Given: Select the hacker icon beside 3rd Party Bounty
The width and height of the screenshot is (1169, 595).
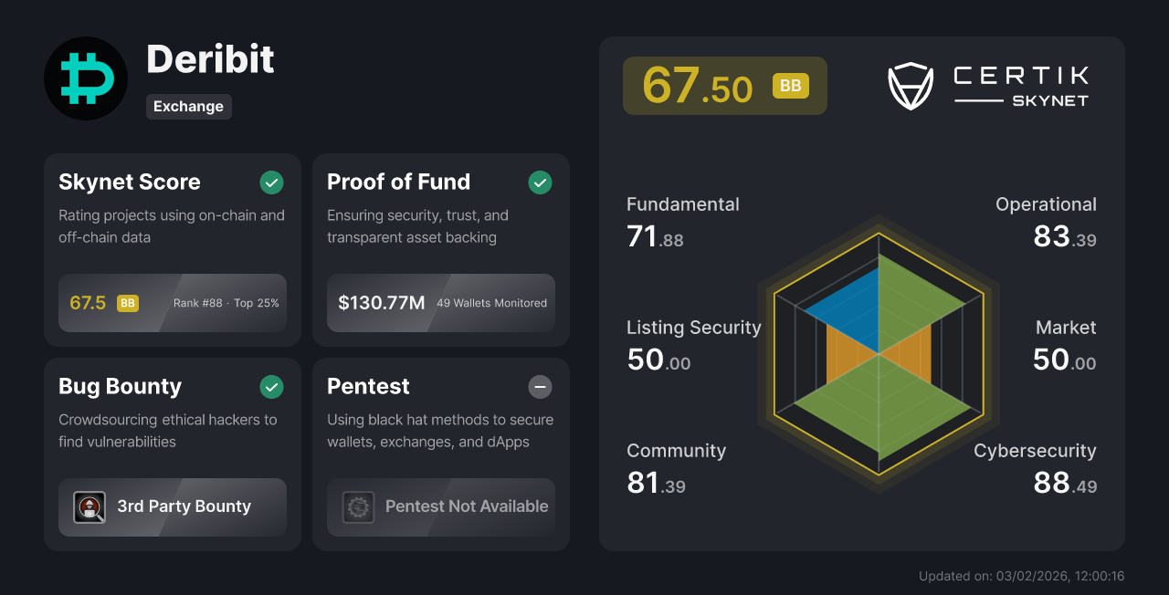Looking at the screenshot, I should coord(90,507).
